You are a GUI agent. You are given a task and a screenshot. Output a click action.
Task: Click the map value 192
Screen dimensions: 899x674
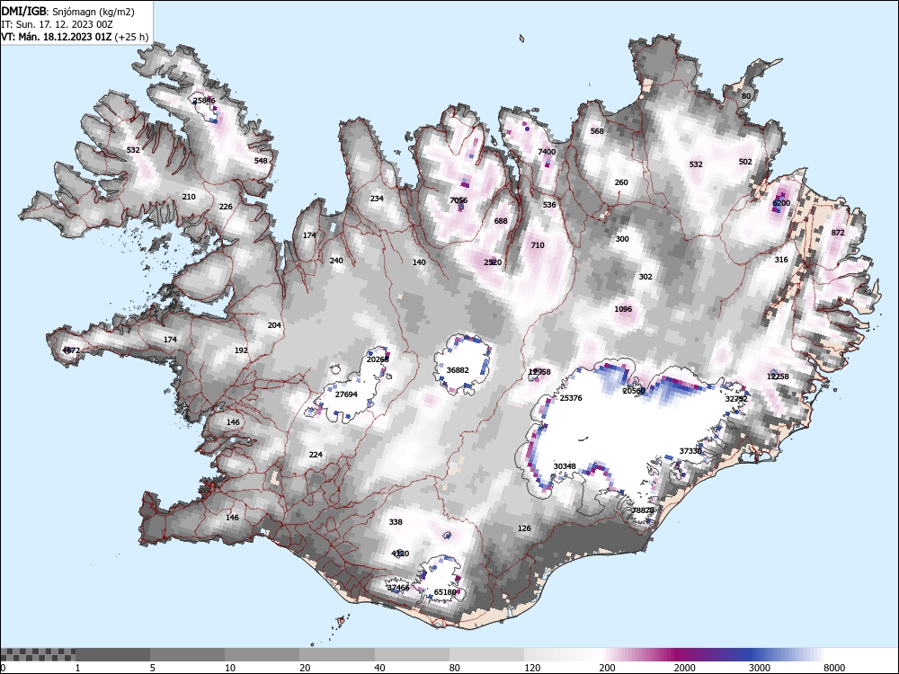(241, 350)
